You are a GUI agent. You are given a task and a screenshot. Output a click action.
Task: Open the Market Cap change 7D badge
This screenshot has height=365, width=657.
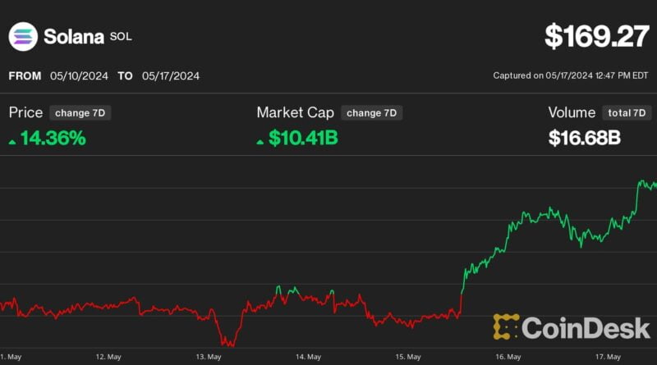[x=372, y=113]
